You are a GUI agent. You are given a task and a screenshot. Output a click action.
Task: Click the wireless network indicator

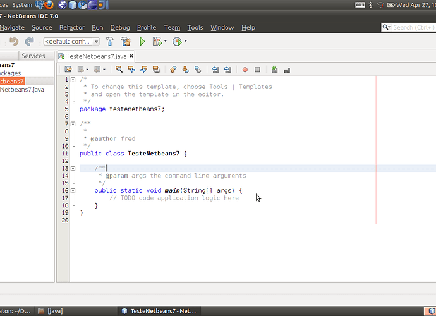click(380, 4)
